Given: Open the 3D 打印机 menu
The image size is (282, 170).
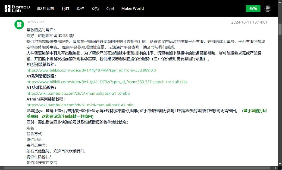Looking at the screenshot, I should tap(45, 8).
